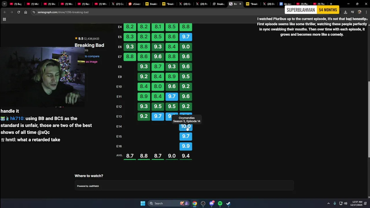Open Spotify from taskbar
The height and width of the screenshot is (208, 370).
pyautogui.click(x=220, y=203)
